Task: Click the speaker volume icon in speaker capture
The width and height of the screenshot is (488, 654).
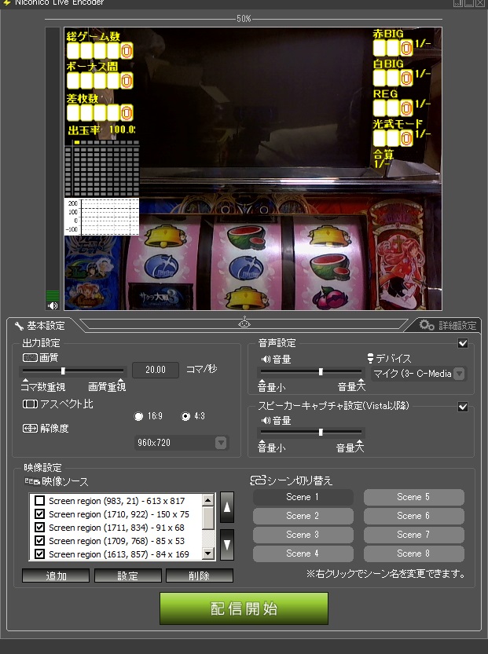Action: [266, 421]
